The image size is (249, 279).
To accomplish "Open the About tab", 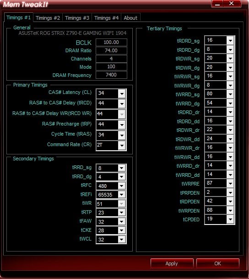I will pyautogui.click(x=130, y=18).
